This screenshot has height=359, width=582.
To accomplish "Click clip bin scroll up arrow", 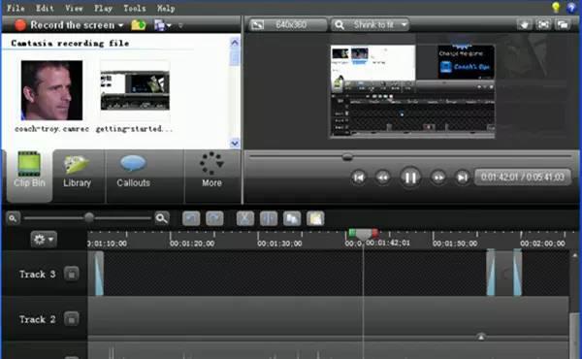I will coord(235,43).
